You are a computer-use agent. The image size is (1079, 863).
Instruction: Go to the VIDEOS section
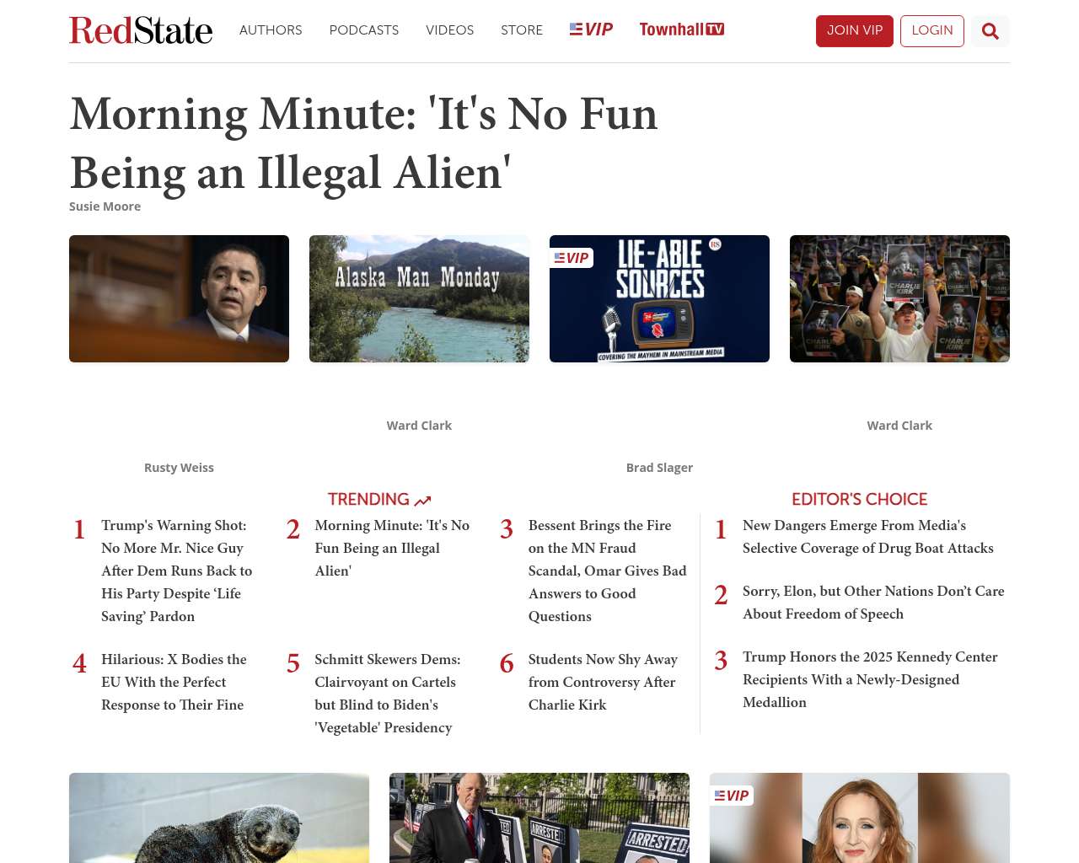tap(449, 30)
